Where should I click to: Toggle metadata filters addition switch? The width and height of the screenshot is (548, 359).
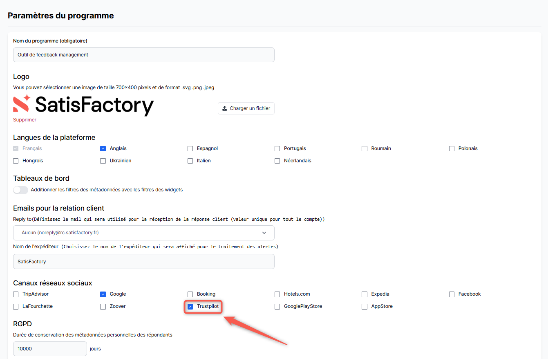(x=20, y=190)
